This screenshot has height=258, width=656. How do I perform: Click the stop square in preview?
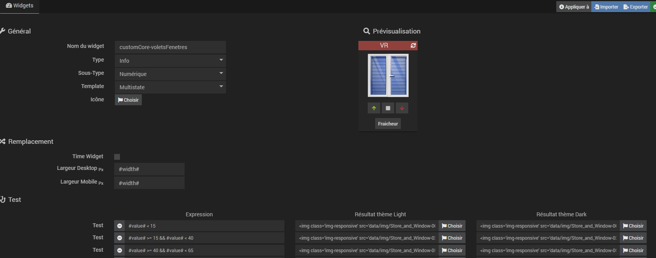(x=388, y=108)
